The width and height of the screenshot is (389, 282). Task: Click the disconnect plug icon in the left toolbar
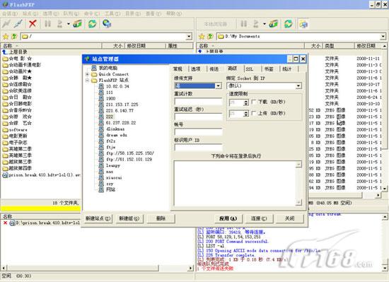pyautogui.click(x=18, y=24)
